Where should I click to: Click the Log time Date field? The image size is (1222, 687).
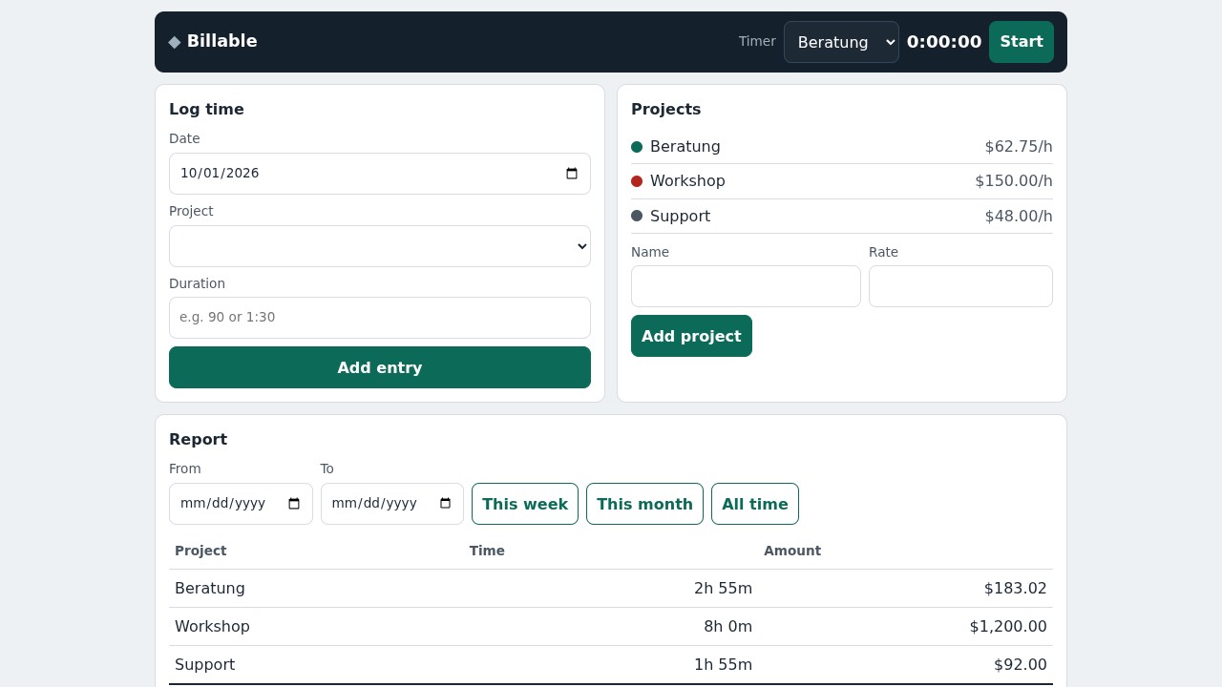(x=380, y=174)
